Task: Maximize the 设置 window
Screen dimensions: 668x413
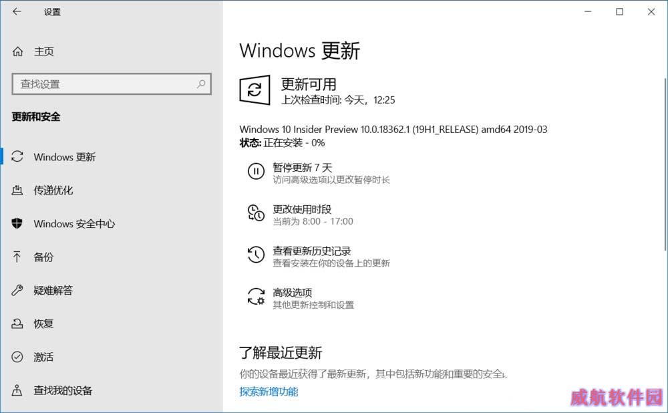Action: [619, 11]
